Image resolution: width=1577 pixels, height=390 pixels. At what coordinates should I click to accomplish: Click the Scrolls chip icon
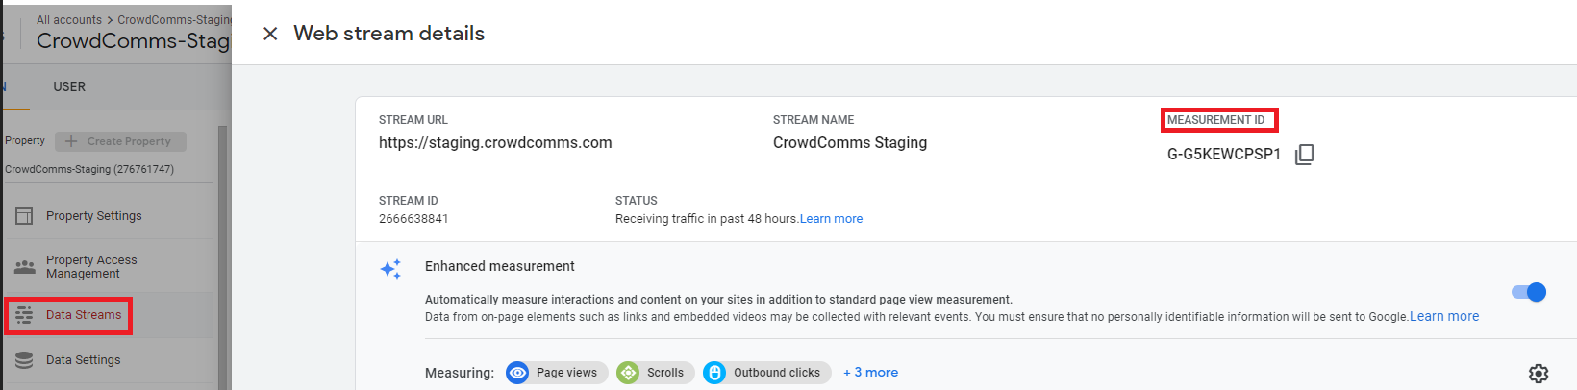click(x=628, y=373)
